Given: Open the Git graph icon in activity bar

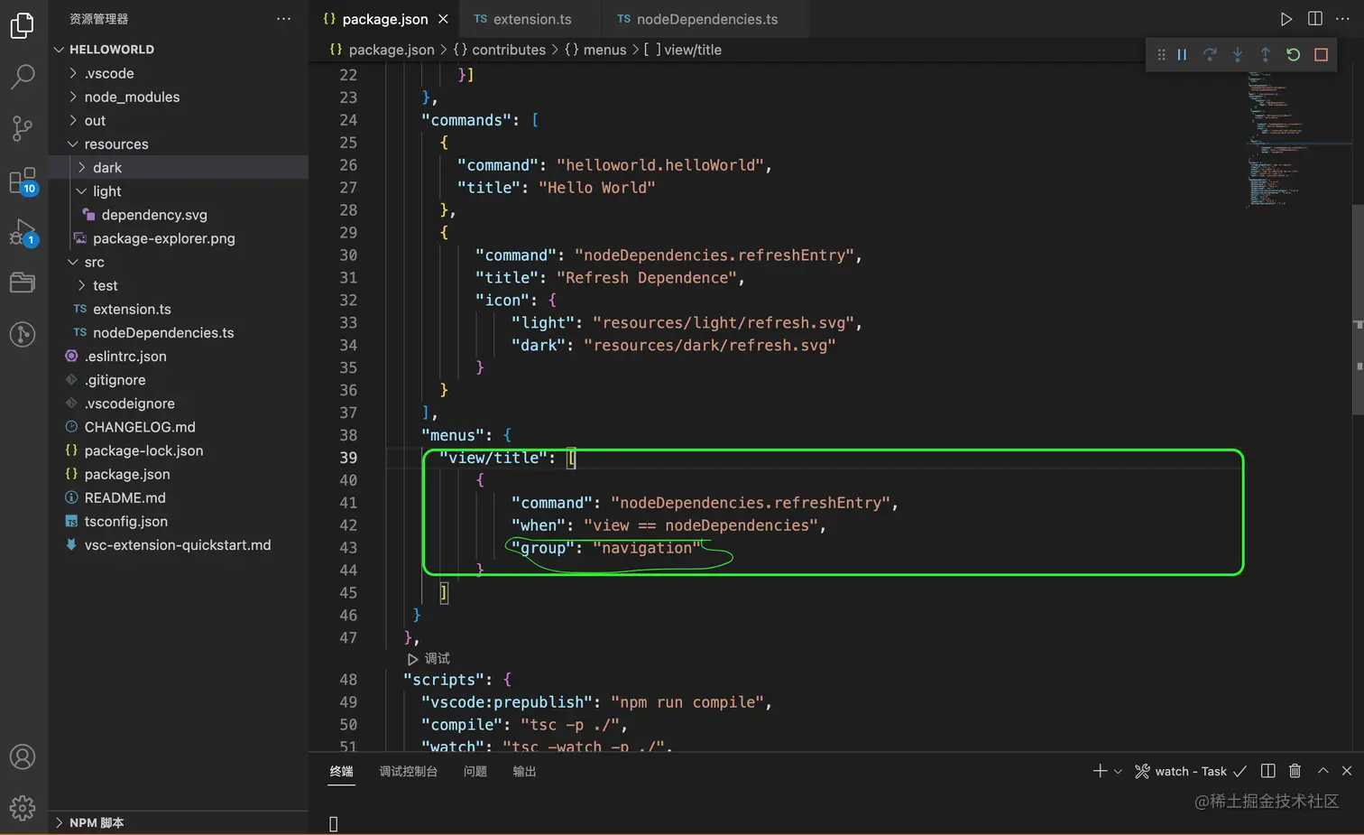Looking at the screenshot, I should pyautogui.click(x=23, y=335).
